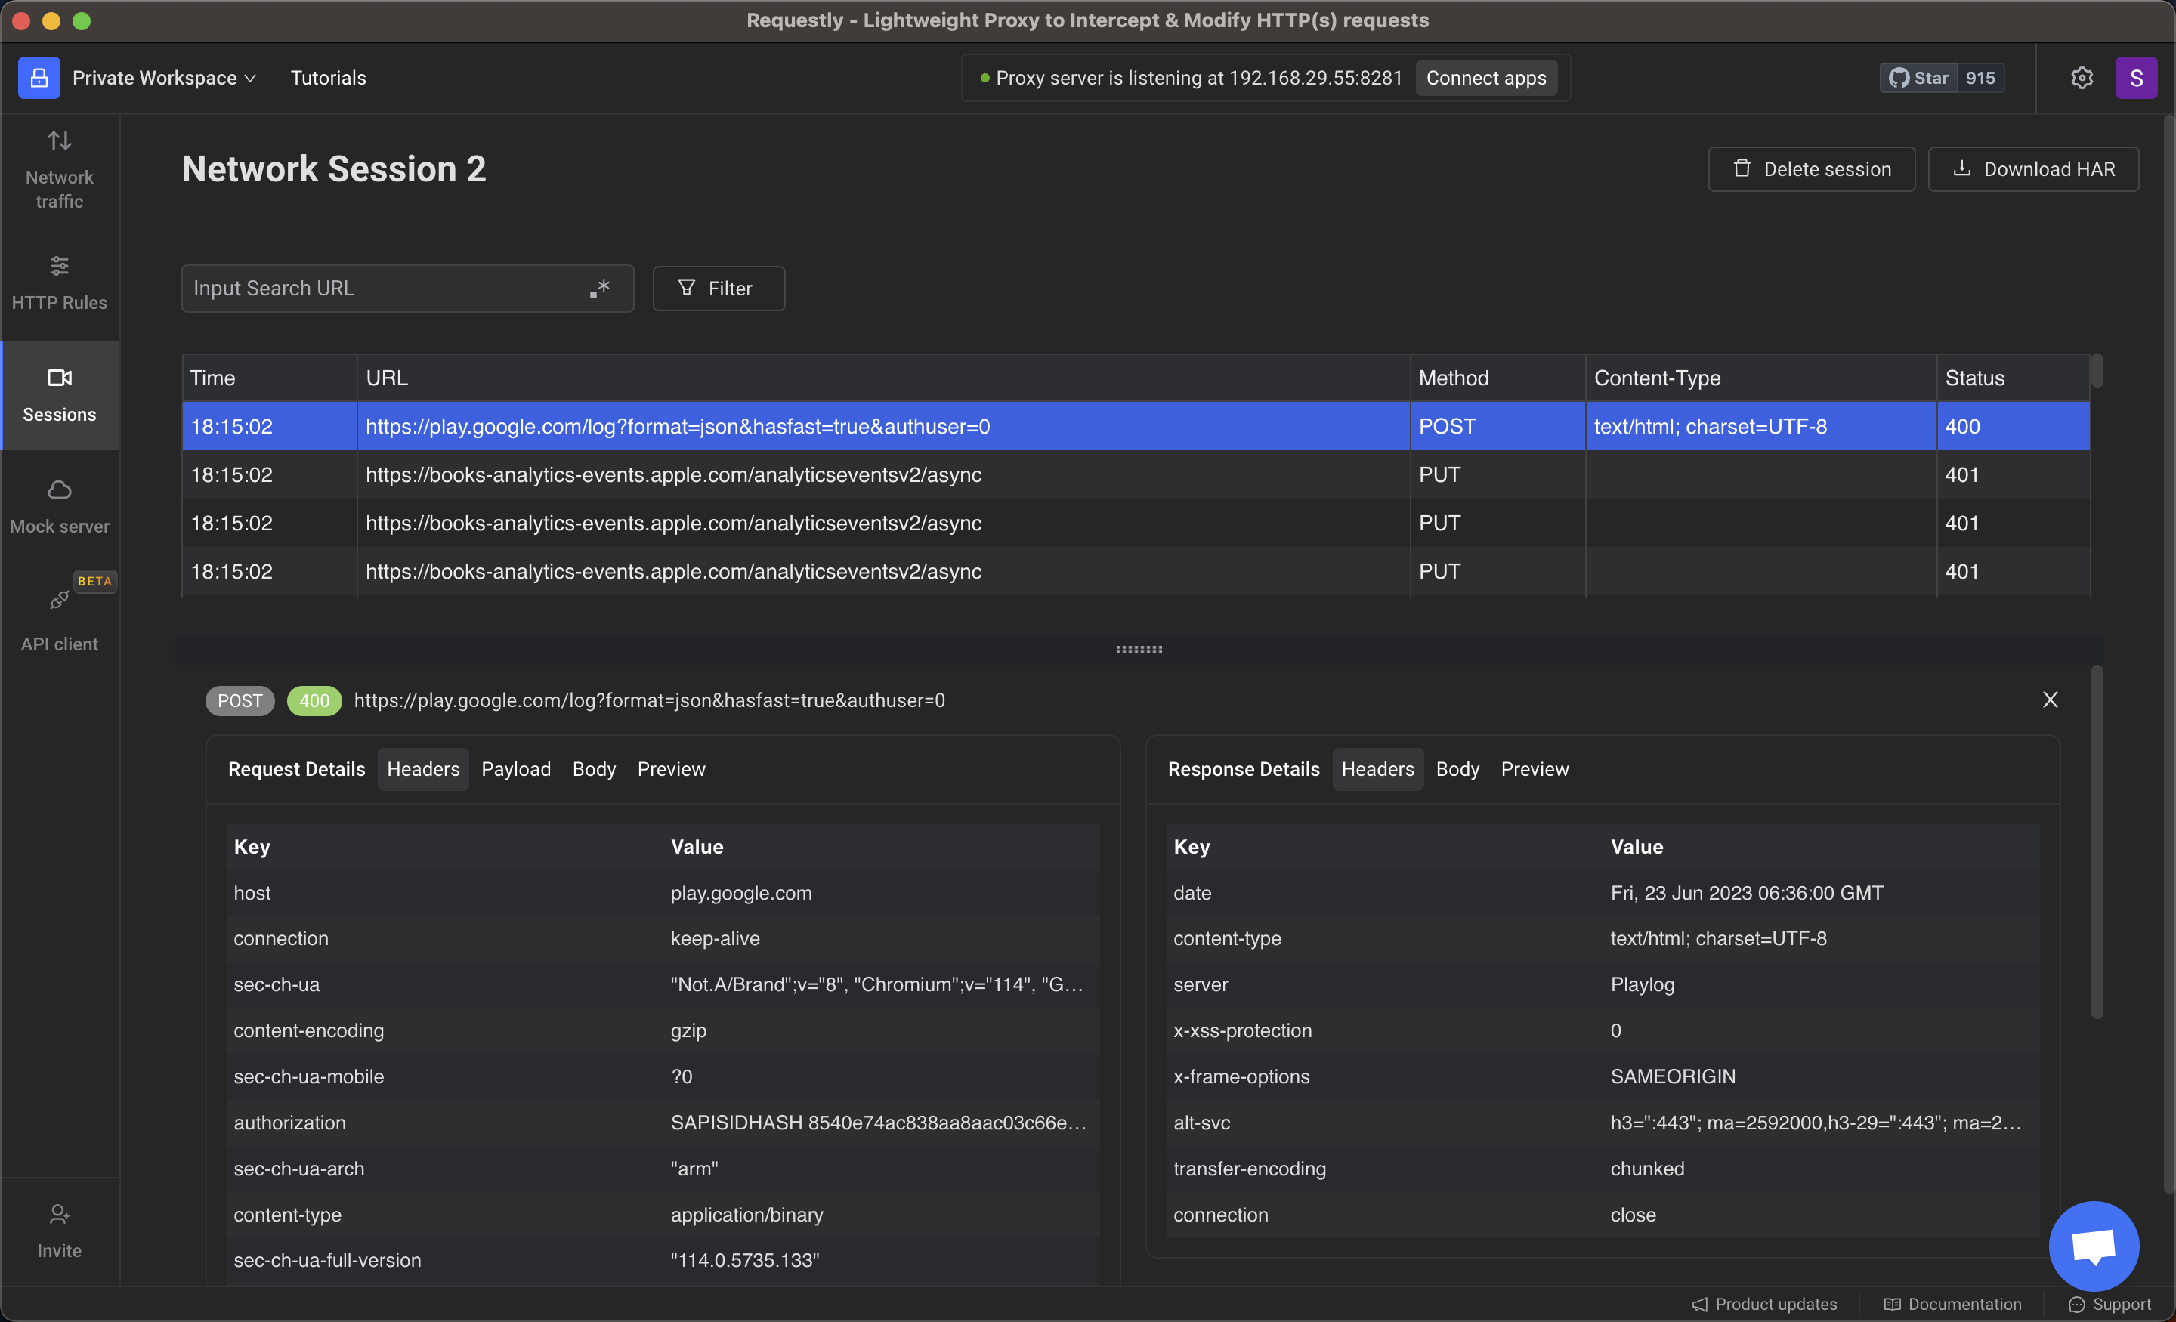Open Network traffic in the sidebar
Image resolution: width=2176 pixels, height=1322 pixels.
[59, 171]
